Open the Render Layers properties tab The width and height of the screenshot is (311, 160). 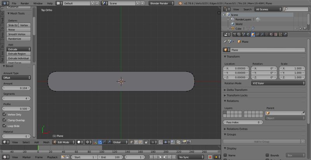(x=239, y=35)
